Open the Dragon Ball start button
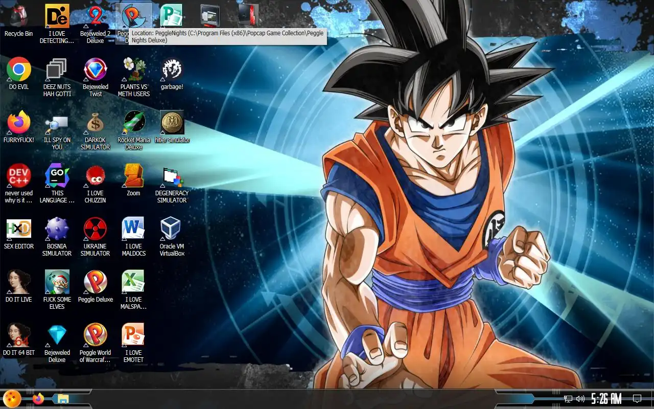Image resolution: width=654 pixels, height=409 pixels. pos(12,399)
